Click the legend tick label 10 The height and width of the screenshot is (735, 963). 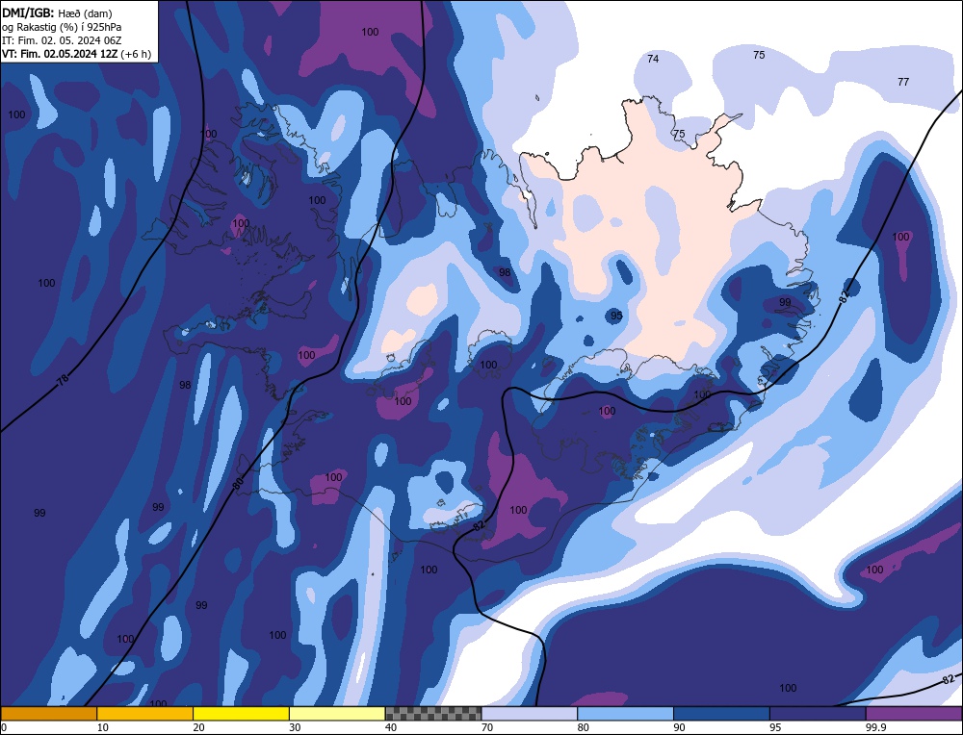[x=103, y=727]
